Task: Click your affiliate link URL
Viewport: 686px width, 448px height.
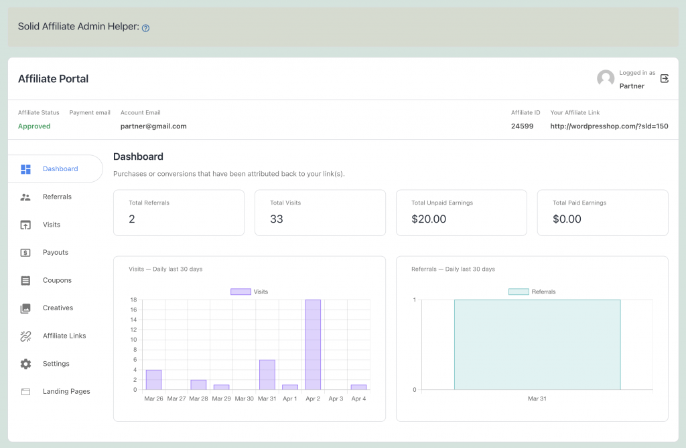Action: pyautogui.click(x=609, y=126)
